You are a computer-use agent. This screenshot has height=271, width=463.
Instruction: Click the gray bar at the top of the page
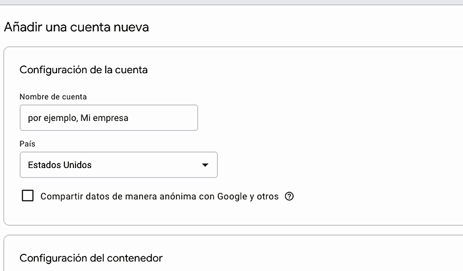coord(231,2)
